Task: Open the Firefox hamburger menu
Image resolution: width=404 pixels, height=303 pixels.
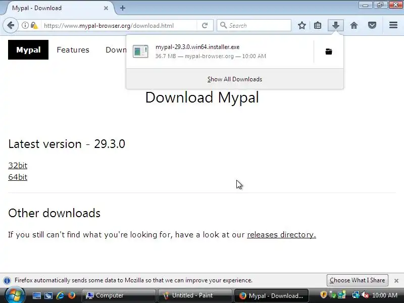Action: (x=393, y=25)
